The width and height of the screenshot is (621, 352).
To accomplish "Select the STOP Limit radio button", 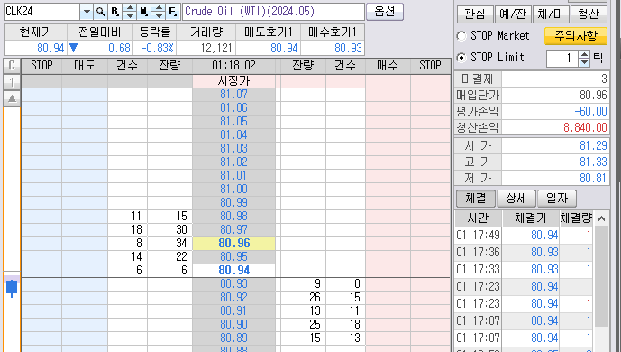I will (461, 58).
